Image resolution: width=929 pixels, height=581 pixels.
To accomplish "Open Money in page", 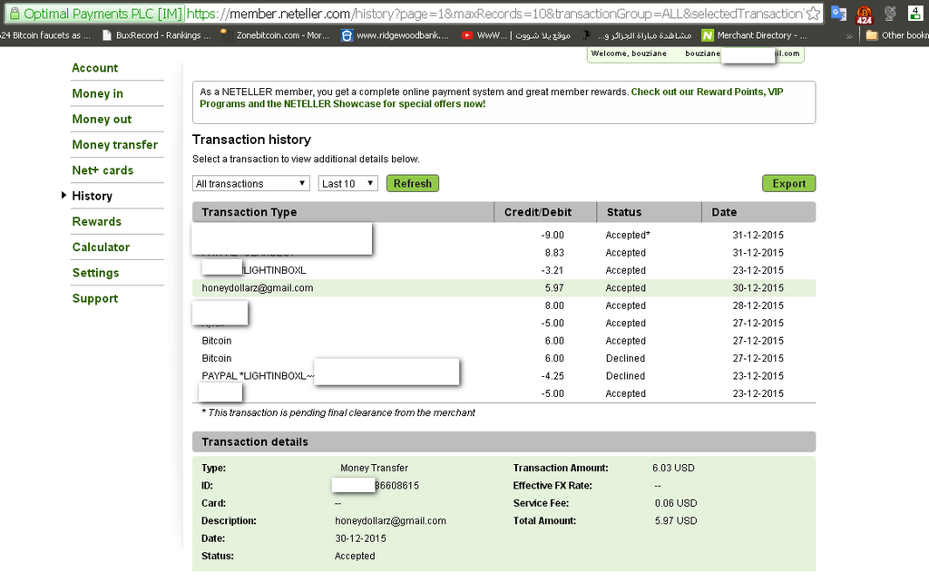I will tap(98, 93).
